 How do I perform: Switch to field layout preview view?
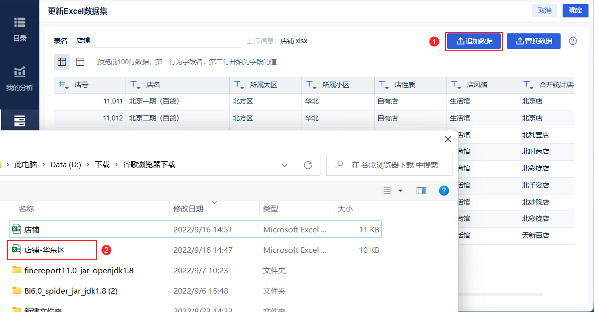click(x=80, y=62)
